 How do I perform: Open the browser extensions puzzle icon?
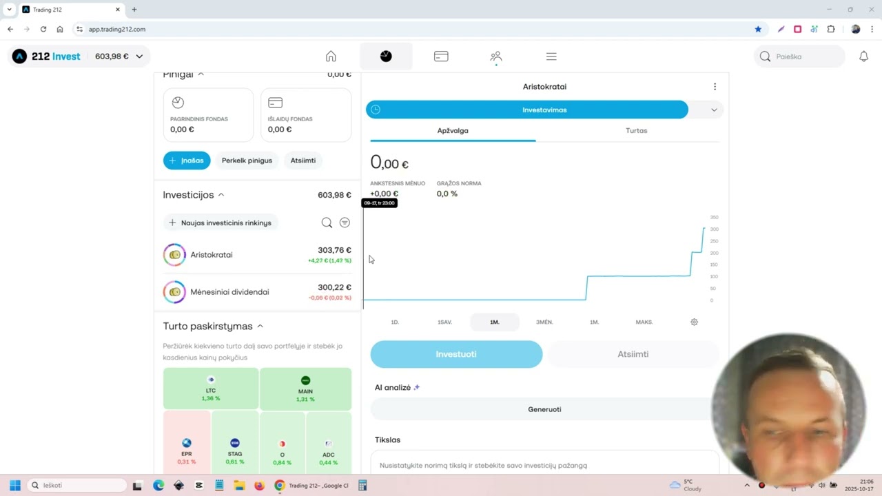click(831, 29)
